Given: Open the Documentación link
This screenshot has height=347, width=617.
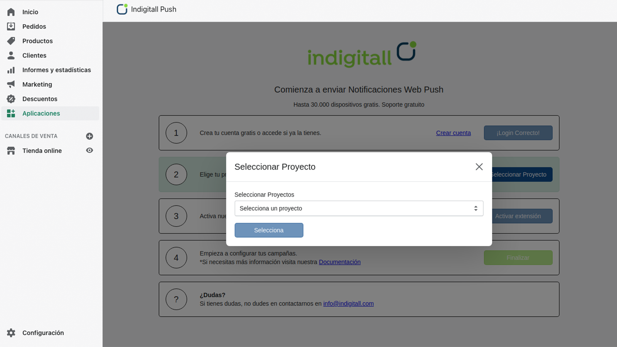Looking at the screenshot, I should [x=340, y=262].
